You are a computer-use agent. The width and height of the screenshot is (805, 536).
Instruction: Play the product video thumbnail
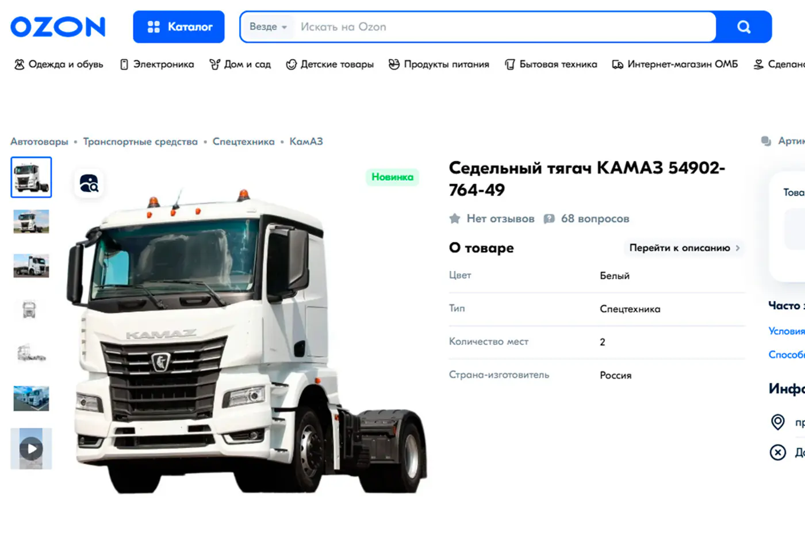[31, 449]
